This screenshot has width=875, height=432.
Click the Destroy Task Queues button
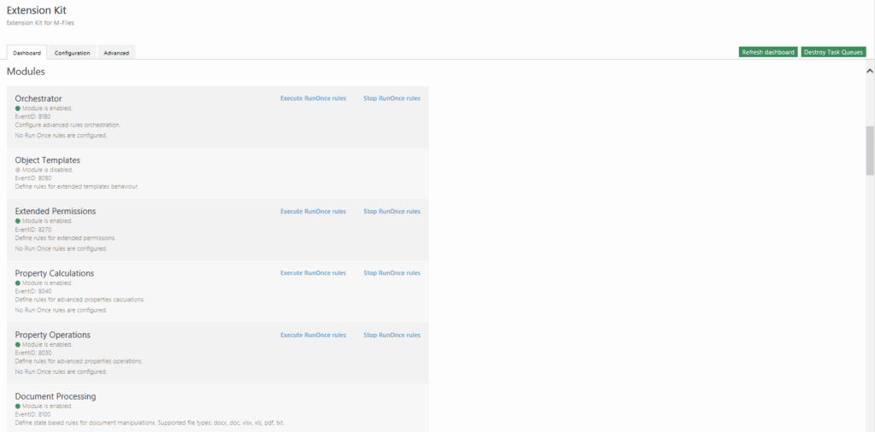click(x=833, y=52)
